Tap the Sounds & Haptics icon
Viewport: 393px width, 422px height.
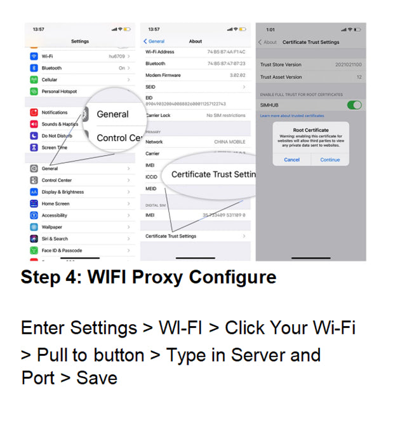34,124
